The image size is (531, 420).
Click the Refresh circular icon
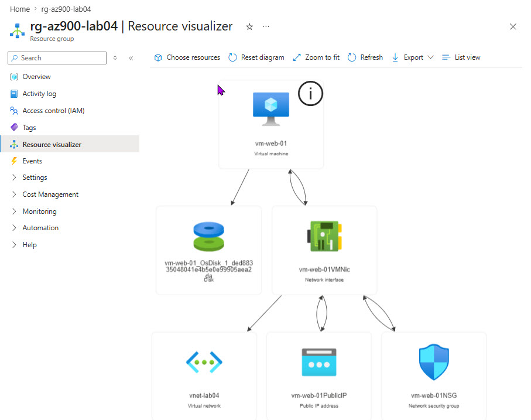click(352, 57)
